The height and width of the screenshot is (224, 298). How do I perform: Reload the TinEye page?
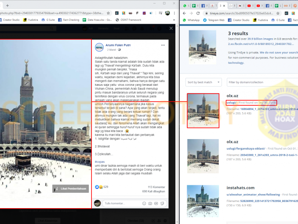pos(198,13)
